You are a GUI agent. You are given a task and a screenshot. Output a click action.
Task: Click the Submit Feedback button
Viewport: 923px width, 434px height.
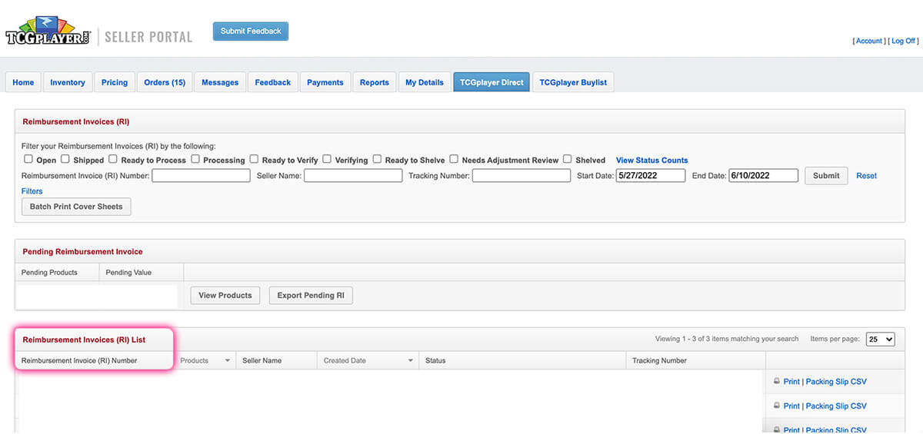click(251, 31)
